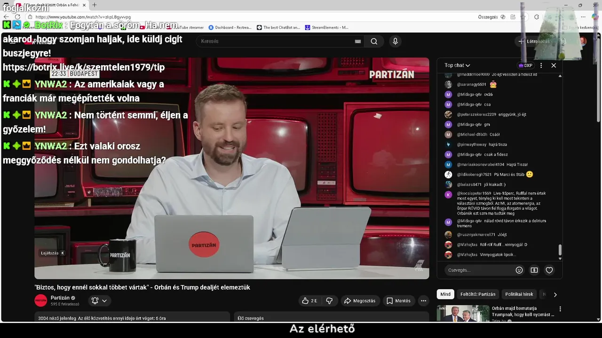Screen dimensions: 602x338
Task: Open the browser three-dot settings menu
Action: pyautogui.click(x=583, y=17)
